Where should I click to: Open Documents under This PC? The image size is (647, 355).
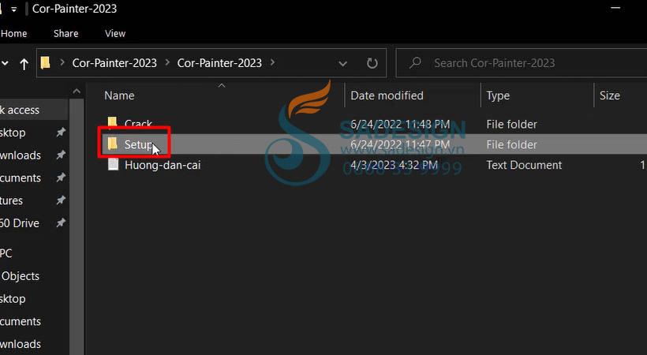[21, 321]
